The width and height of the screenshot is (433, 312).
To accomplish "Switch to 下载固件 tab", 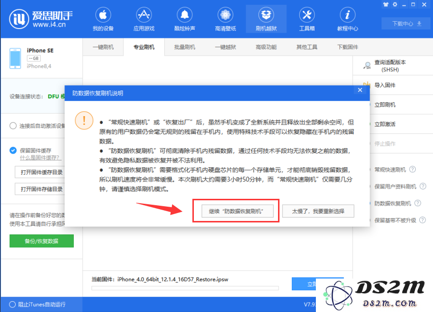I will [x=347, y=47].
